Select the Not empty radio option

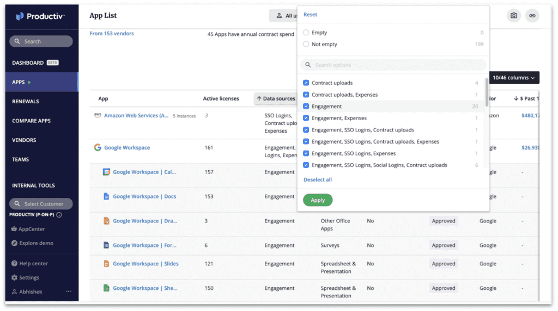306,44
